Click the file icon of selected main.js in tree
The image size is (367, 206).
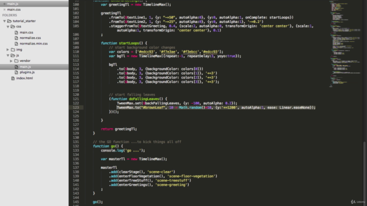click(17, 67)
